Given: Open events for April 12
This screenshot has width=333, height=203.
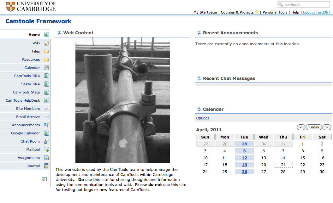Looking at the screenshot, I should (x=244, y=158).
